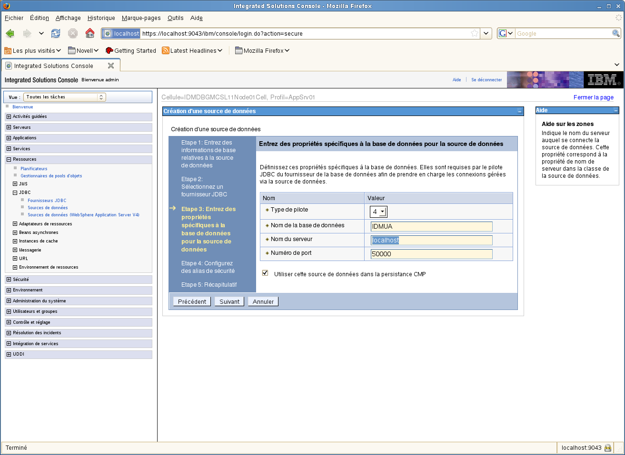This screenshot has width=625, height=455.
Task: Open the Marque-pages menu
Action: pos(141,18)
